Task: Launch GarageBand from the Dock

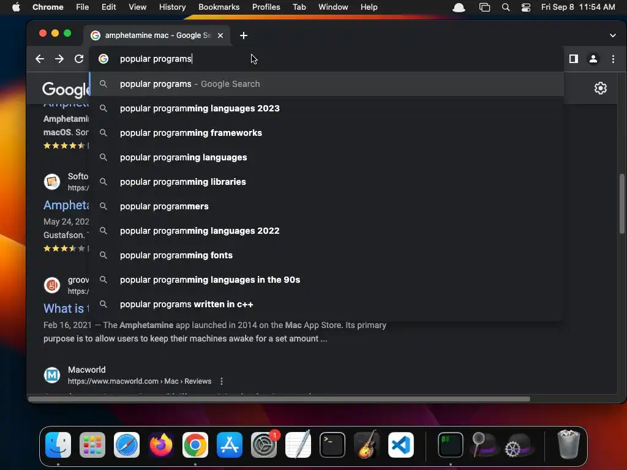Action: [367, 445]
